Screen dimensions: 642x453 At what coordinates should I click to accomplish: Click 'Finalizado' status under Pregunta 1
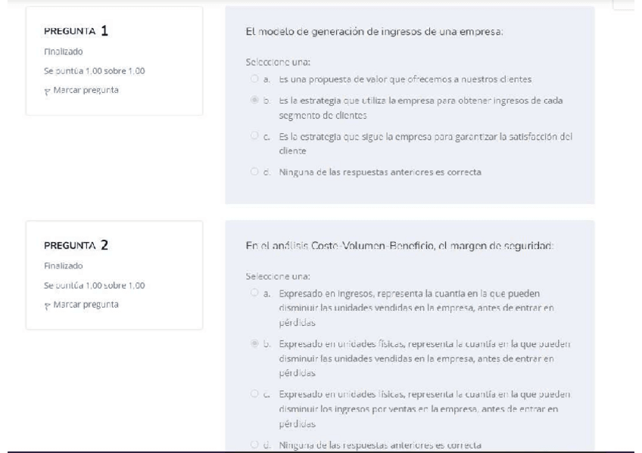pyautogui.click(x=64, y=51)
